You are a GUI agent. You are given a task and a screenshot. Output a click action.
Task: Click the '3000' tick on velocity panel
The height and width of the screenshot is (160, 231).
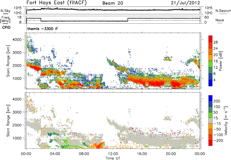pyautogui.click(x=17, y=112)
